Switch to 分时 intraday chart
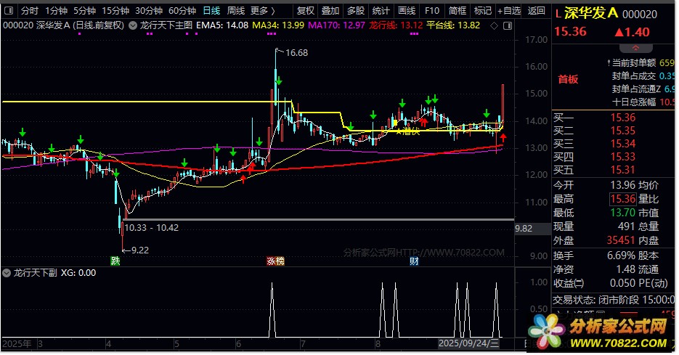The width and height of the screenshot is (679, 355). pyautogui.click(x=30, y=10)
